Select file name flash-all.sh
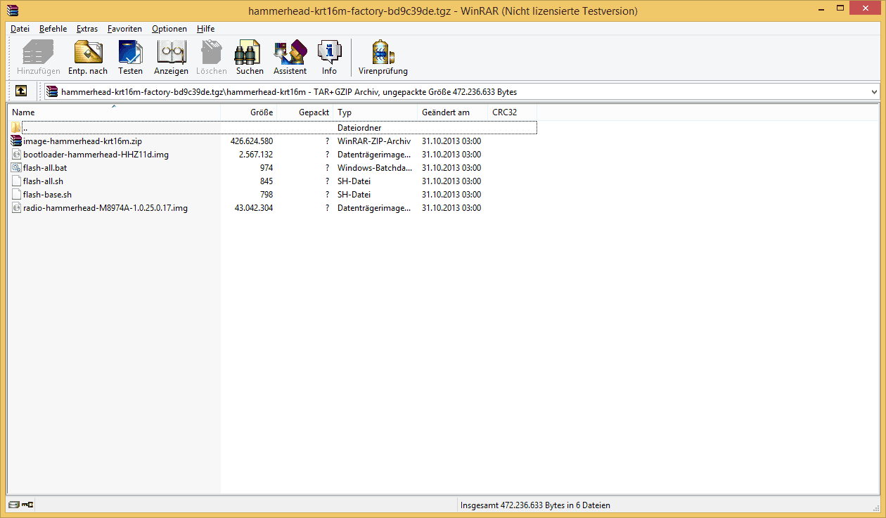 click(43, 181)
